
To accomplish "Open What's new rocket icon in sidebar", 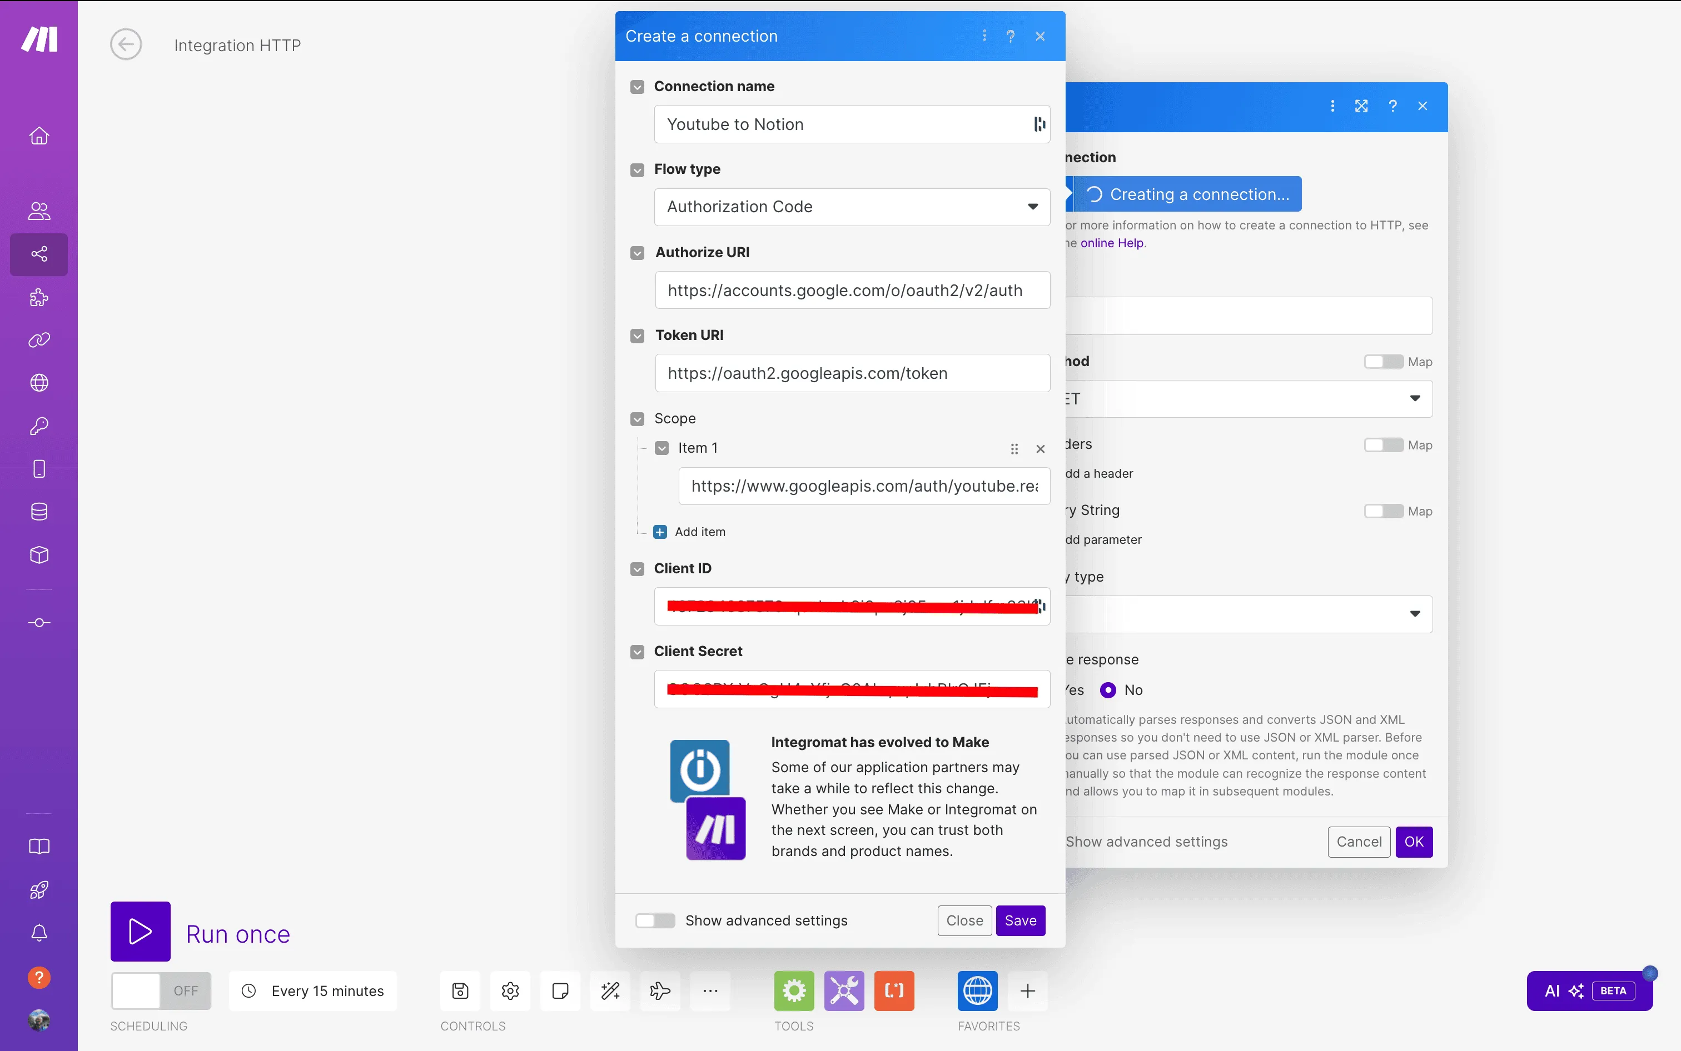I will [39, 890].
